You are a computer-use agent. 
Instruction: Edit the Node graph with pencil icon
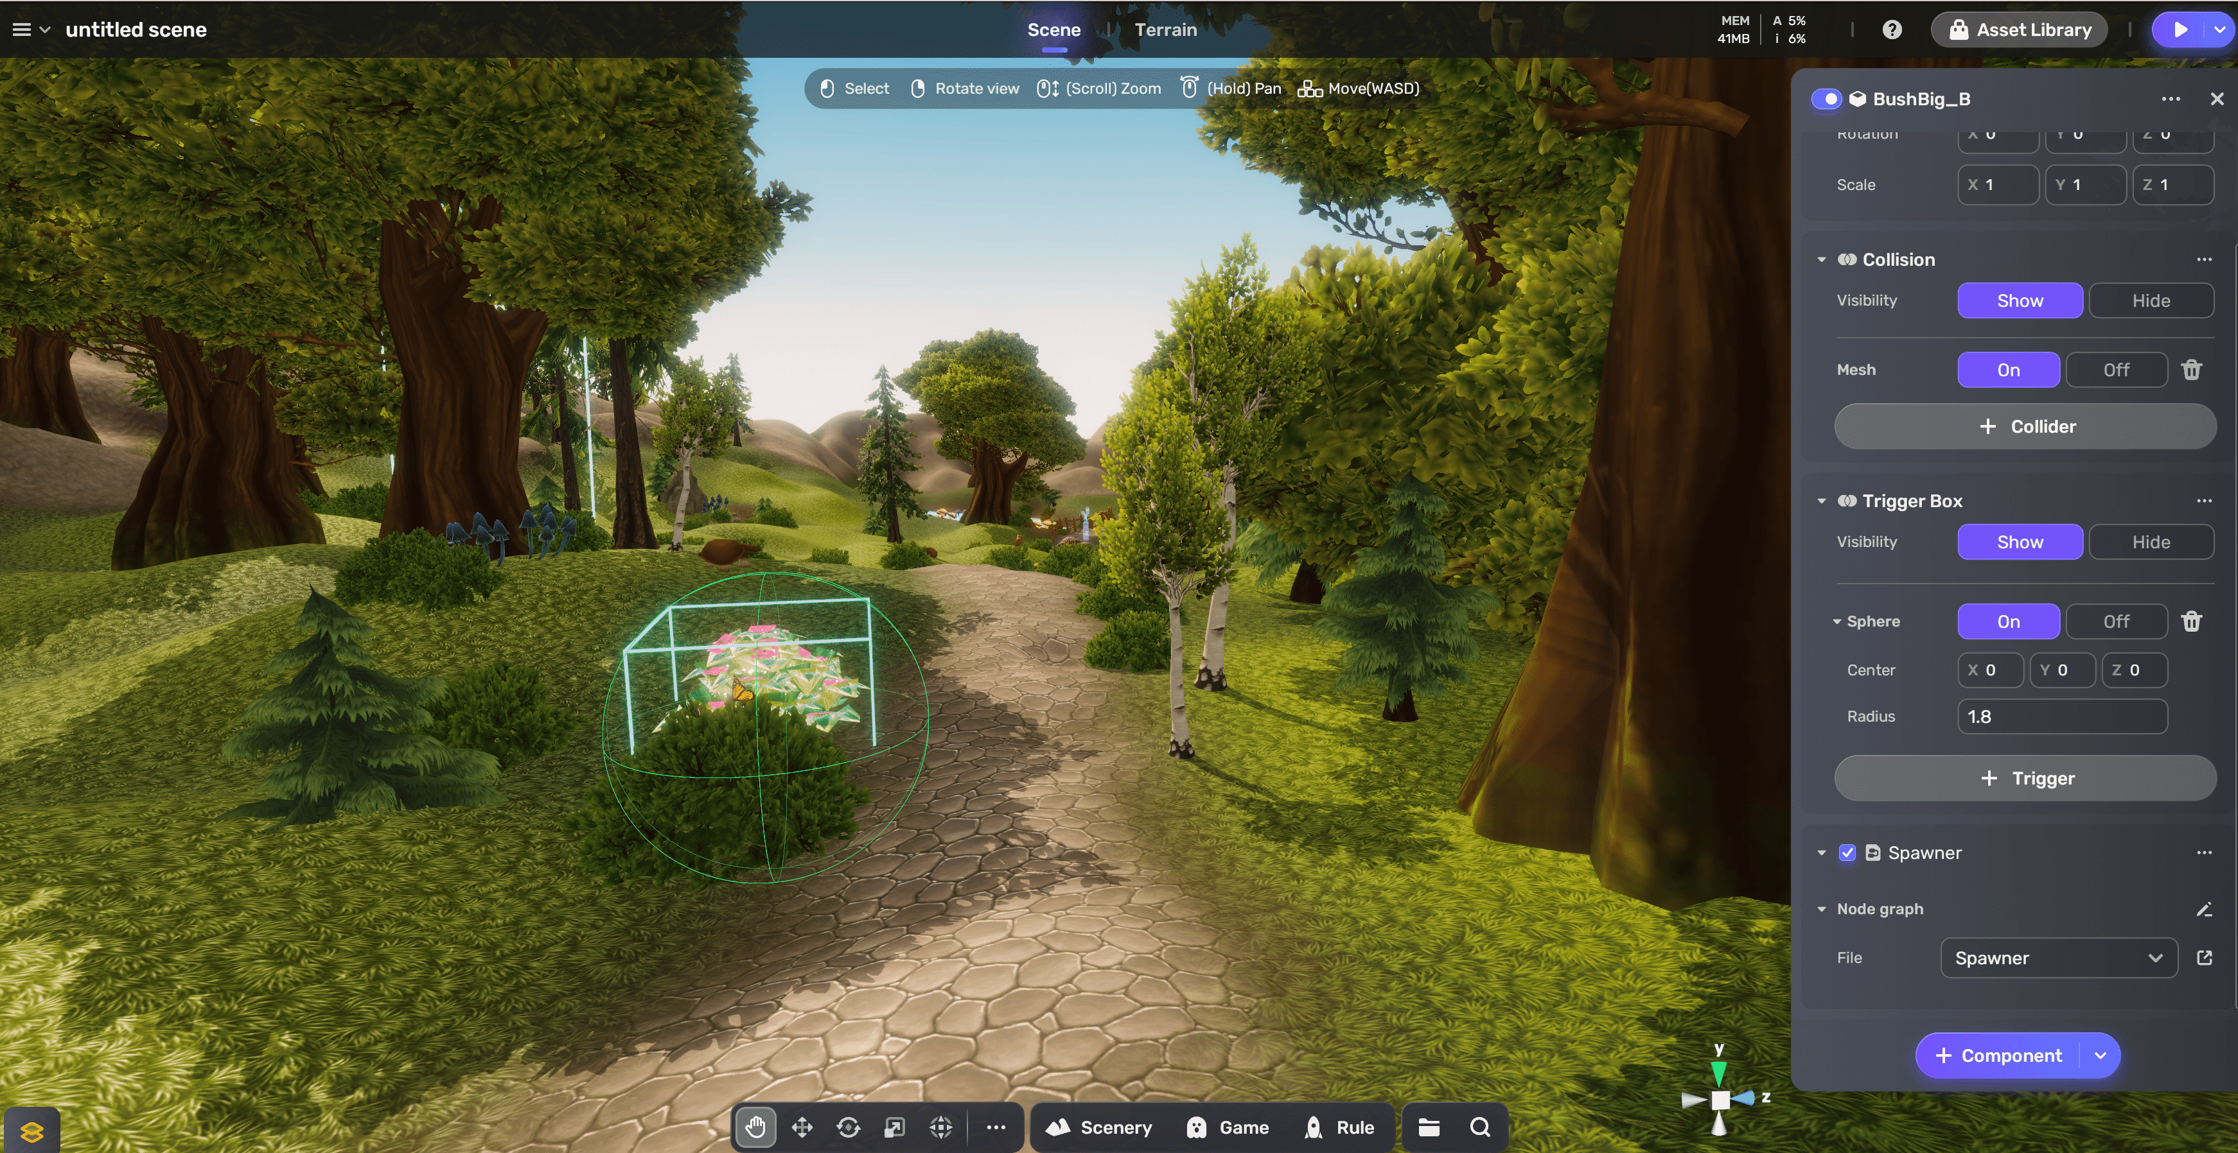click(2203, 909)
